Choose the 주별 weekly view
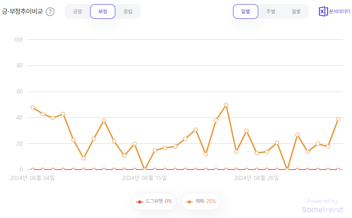 [271, 11]
